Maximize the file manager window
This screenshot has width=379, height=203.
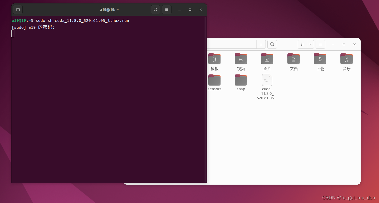point(344,44)
